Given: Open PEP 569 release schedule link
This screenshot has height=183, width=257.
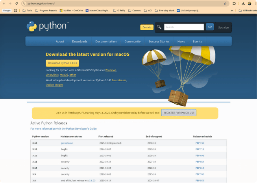Looking at the screenshot, I should click(x=200, y=181).
